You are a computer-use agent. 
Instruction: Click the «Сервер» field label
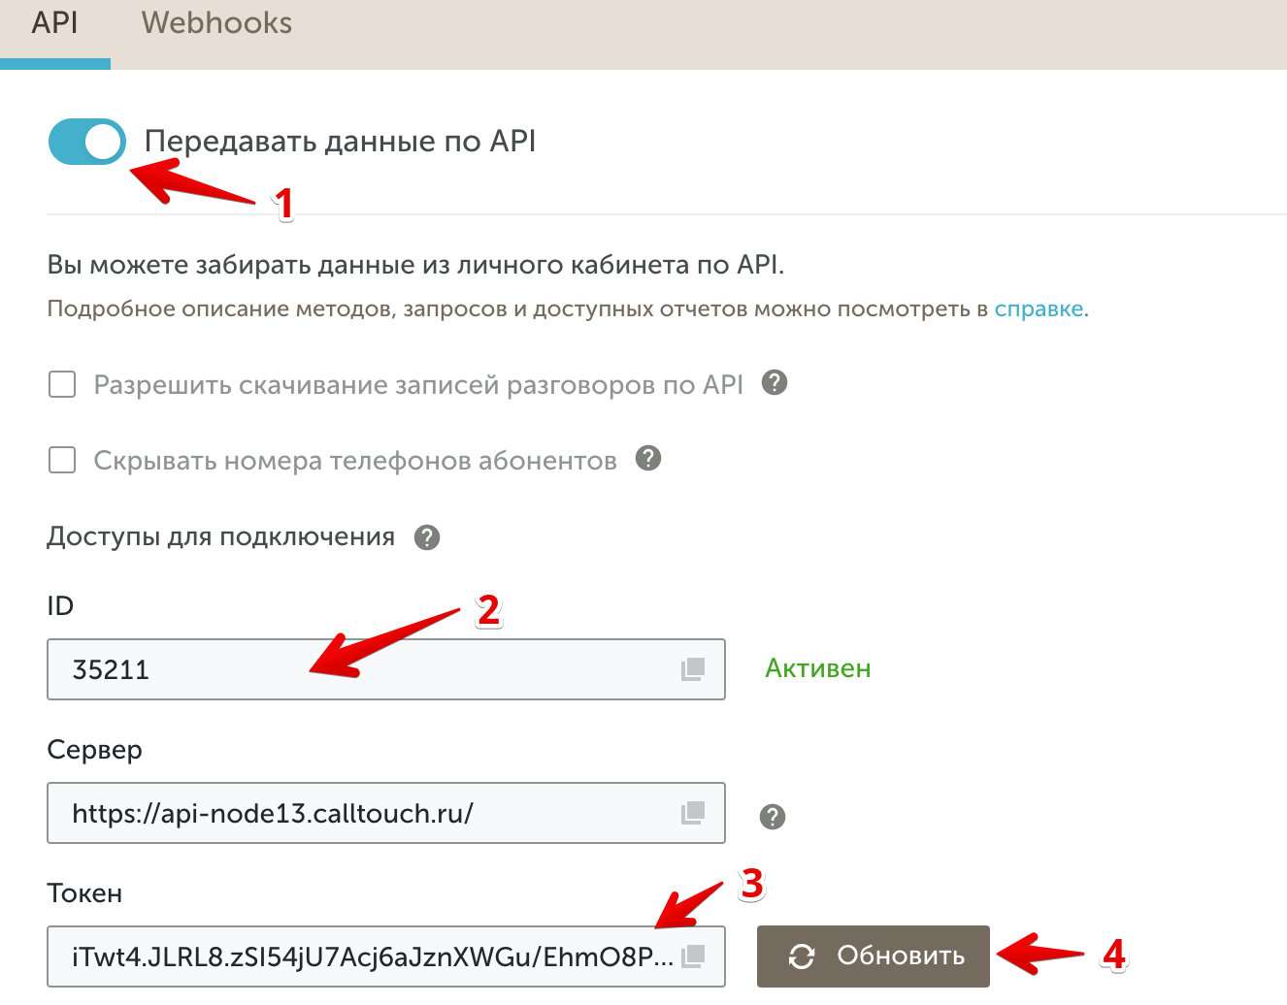pyautogui.click(x=94, y=750)
